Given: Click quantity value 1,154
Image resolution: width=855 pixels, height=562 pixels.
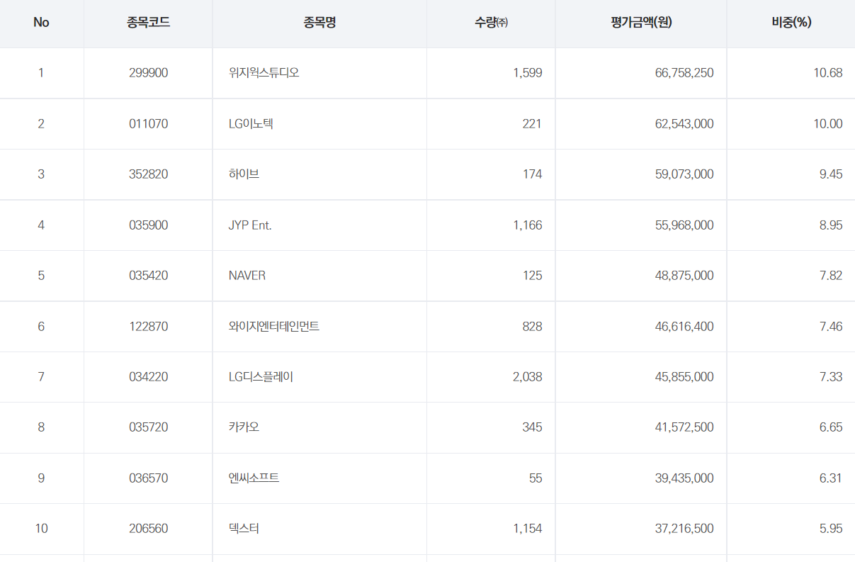Looking at the screenshot, I should (x=528, y=529).
